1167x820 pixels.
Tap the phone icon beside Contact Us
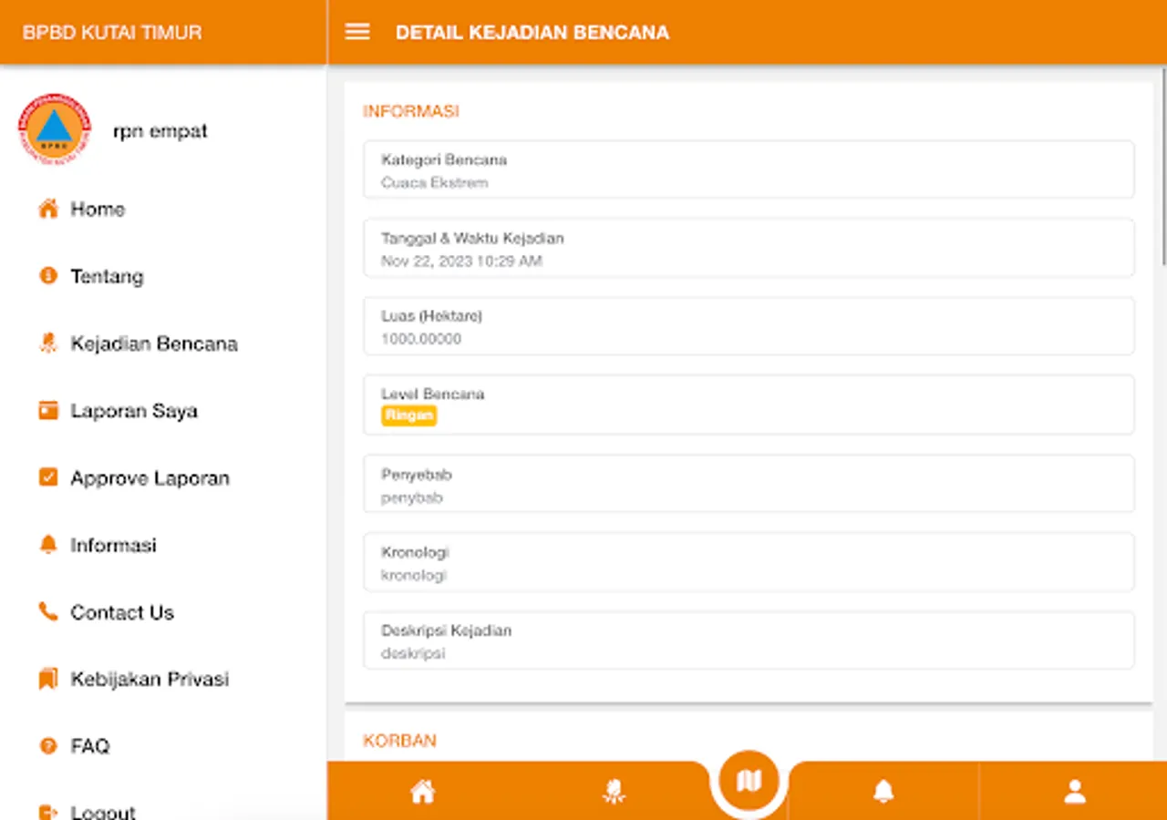tap(47, 611)
